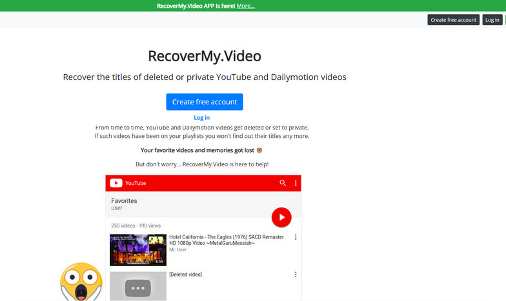
Task: Click the RecoverMy.Video main heading
Action: pyautogui.click(x=205, y=56)
